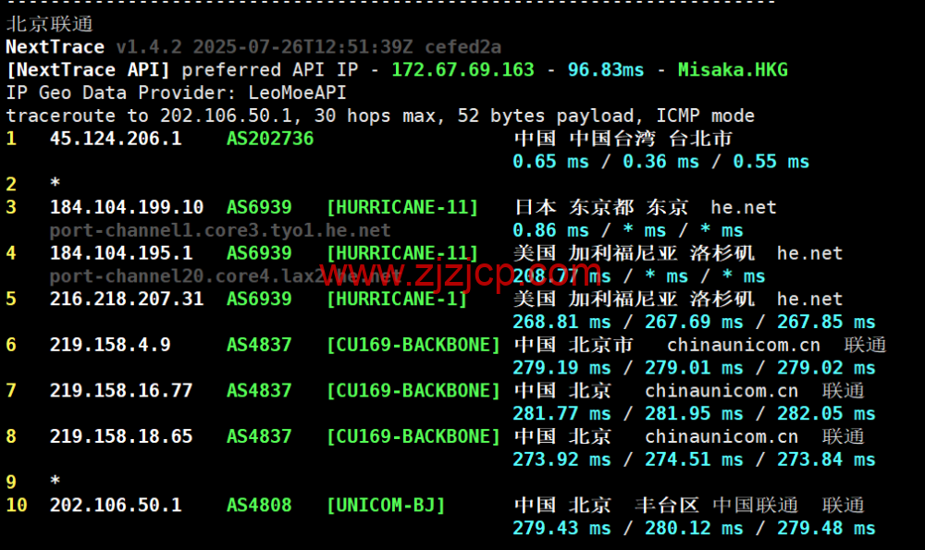Select hop 6 IP address 219.158.4.9
The image size is (925, 550).
(110, 345)
